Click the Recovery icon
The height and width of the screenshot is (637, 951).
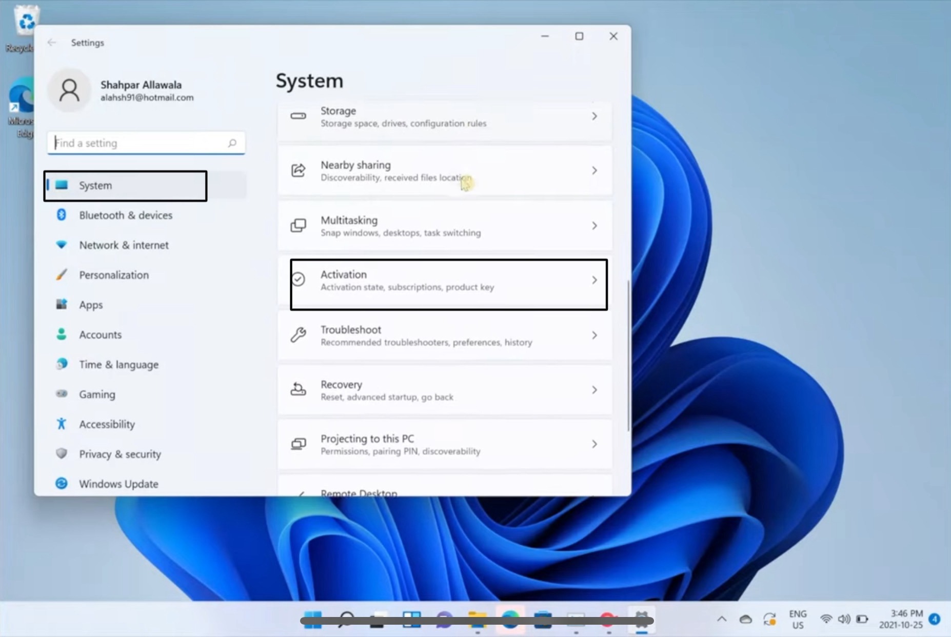pos(298,389)
